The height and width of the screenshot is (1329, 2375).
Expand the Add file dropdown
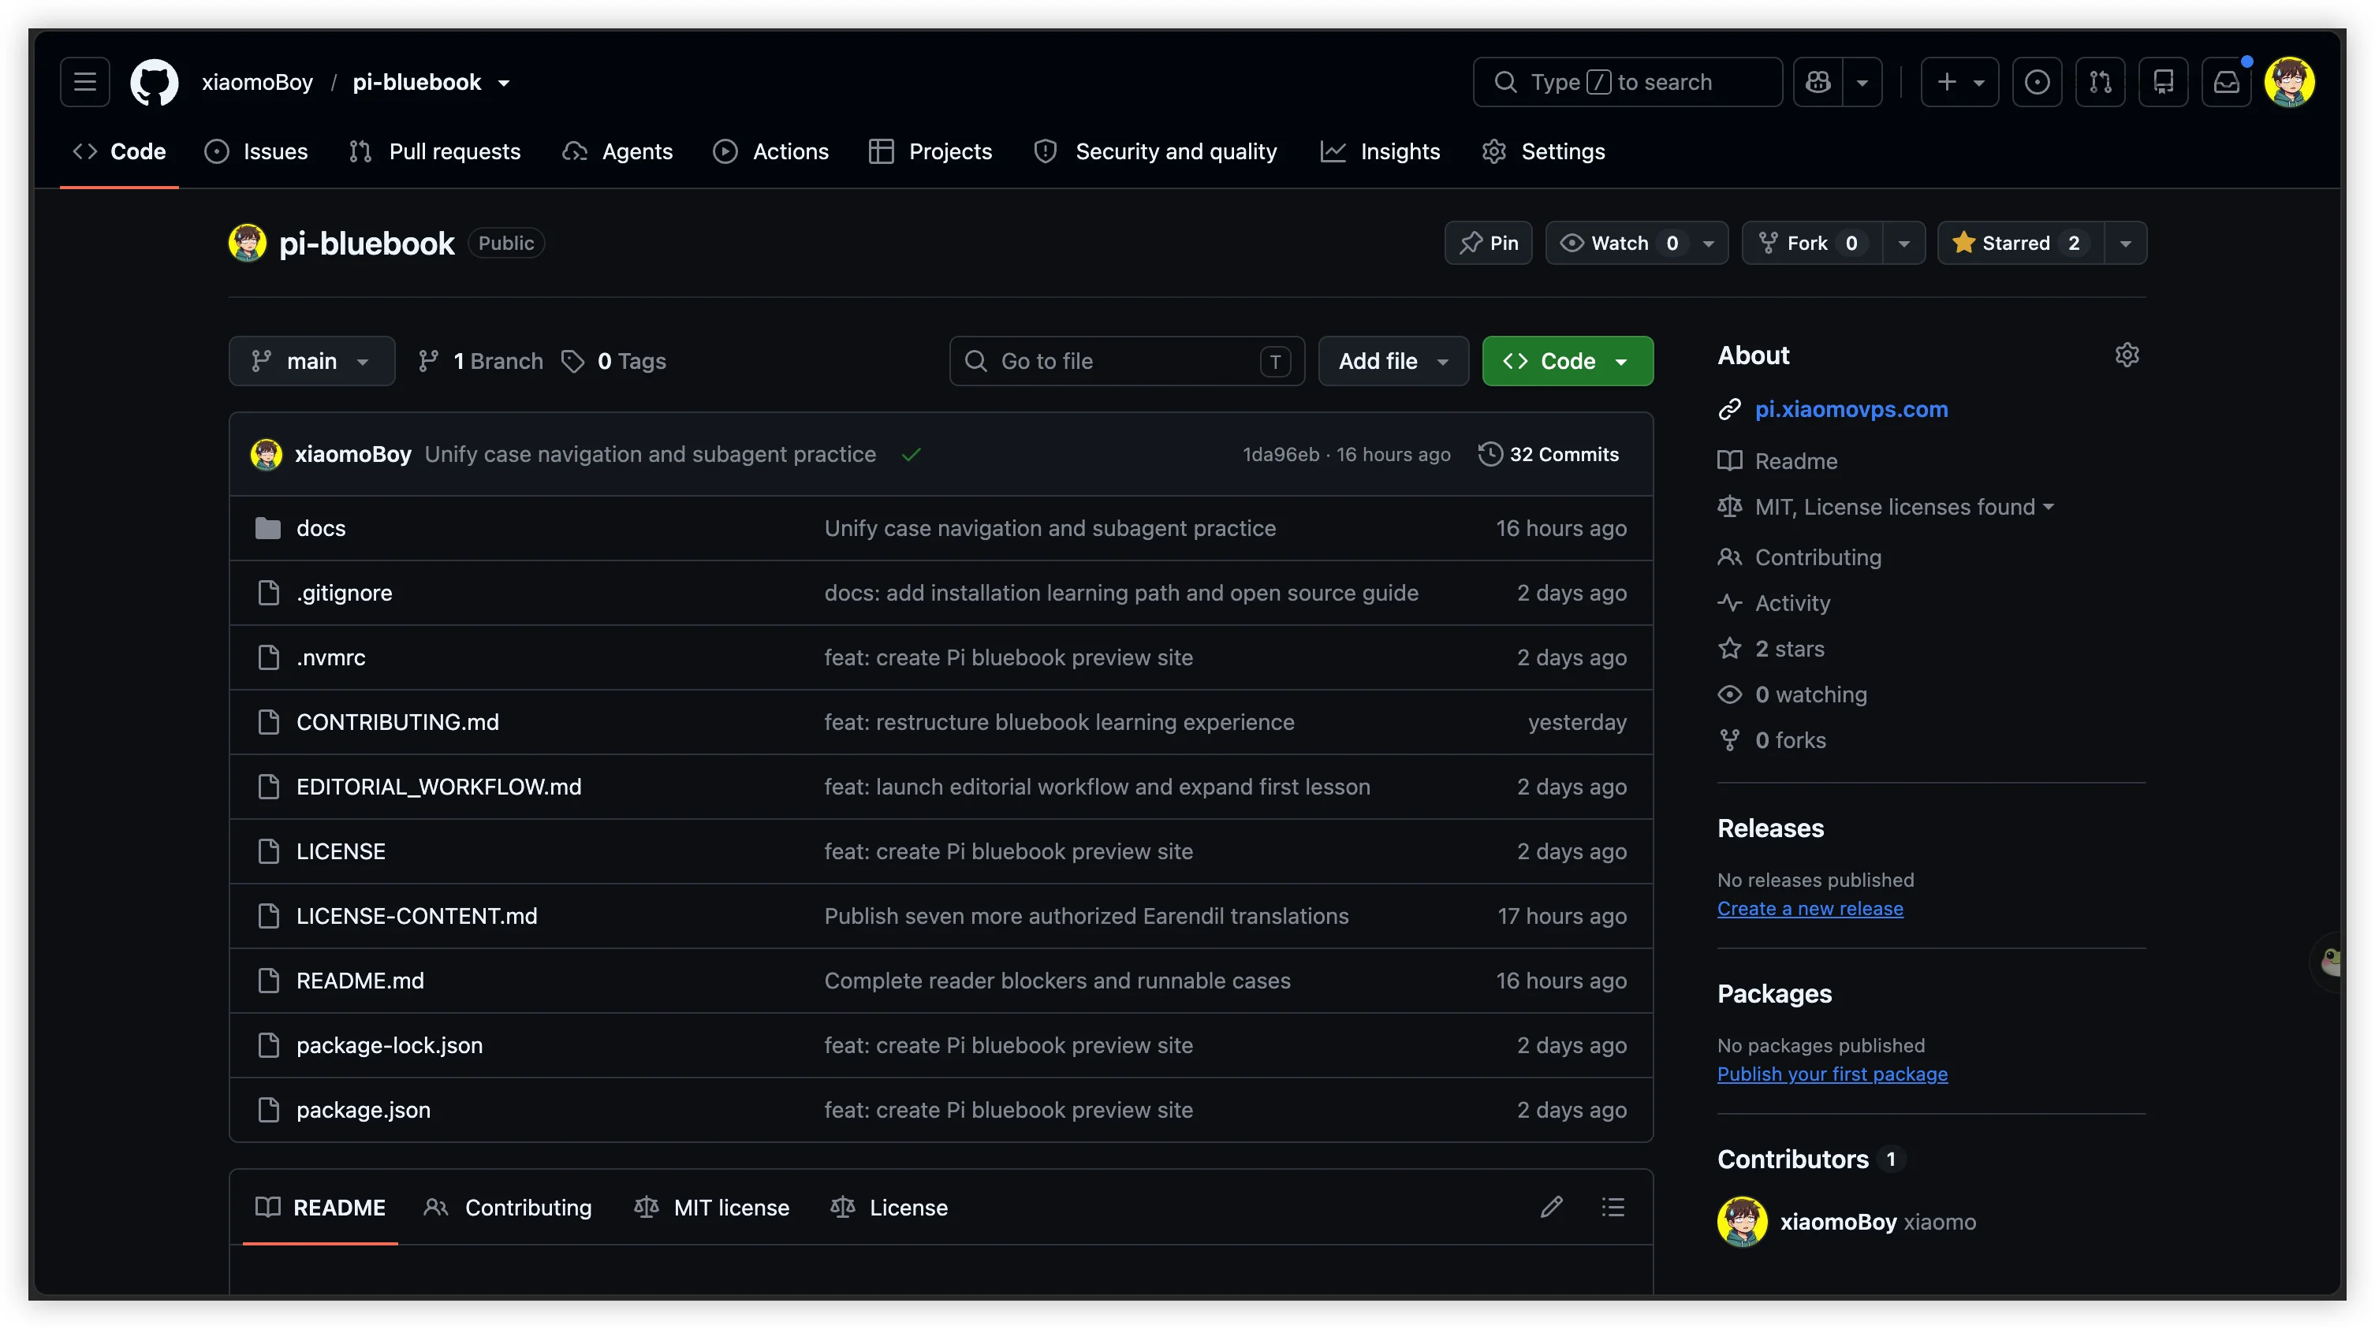(1393, 361)
